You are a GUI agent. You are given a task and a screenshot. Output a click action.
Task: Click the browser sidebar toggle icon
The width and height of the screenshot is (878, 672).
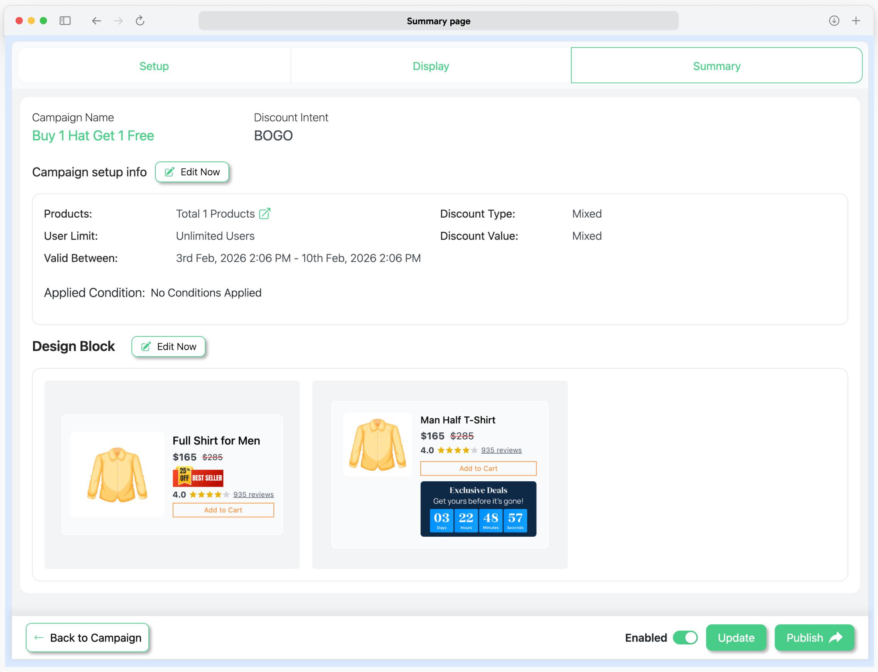[65, 21]
